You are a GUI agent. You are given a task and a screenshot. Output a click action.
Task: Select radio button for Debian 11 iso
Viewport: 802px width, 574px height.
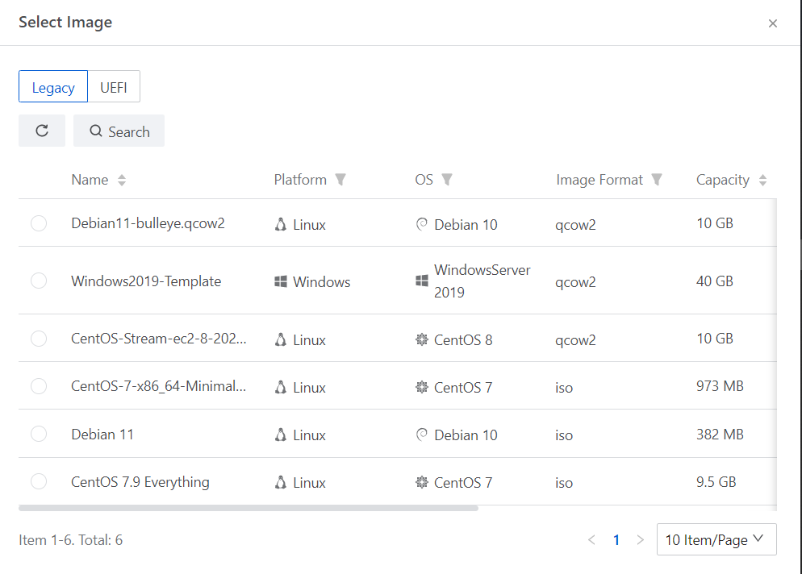39,435
